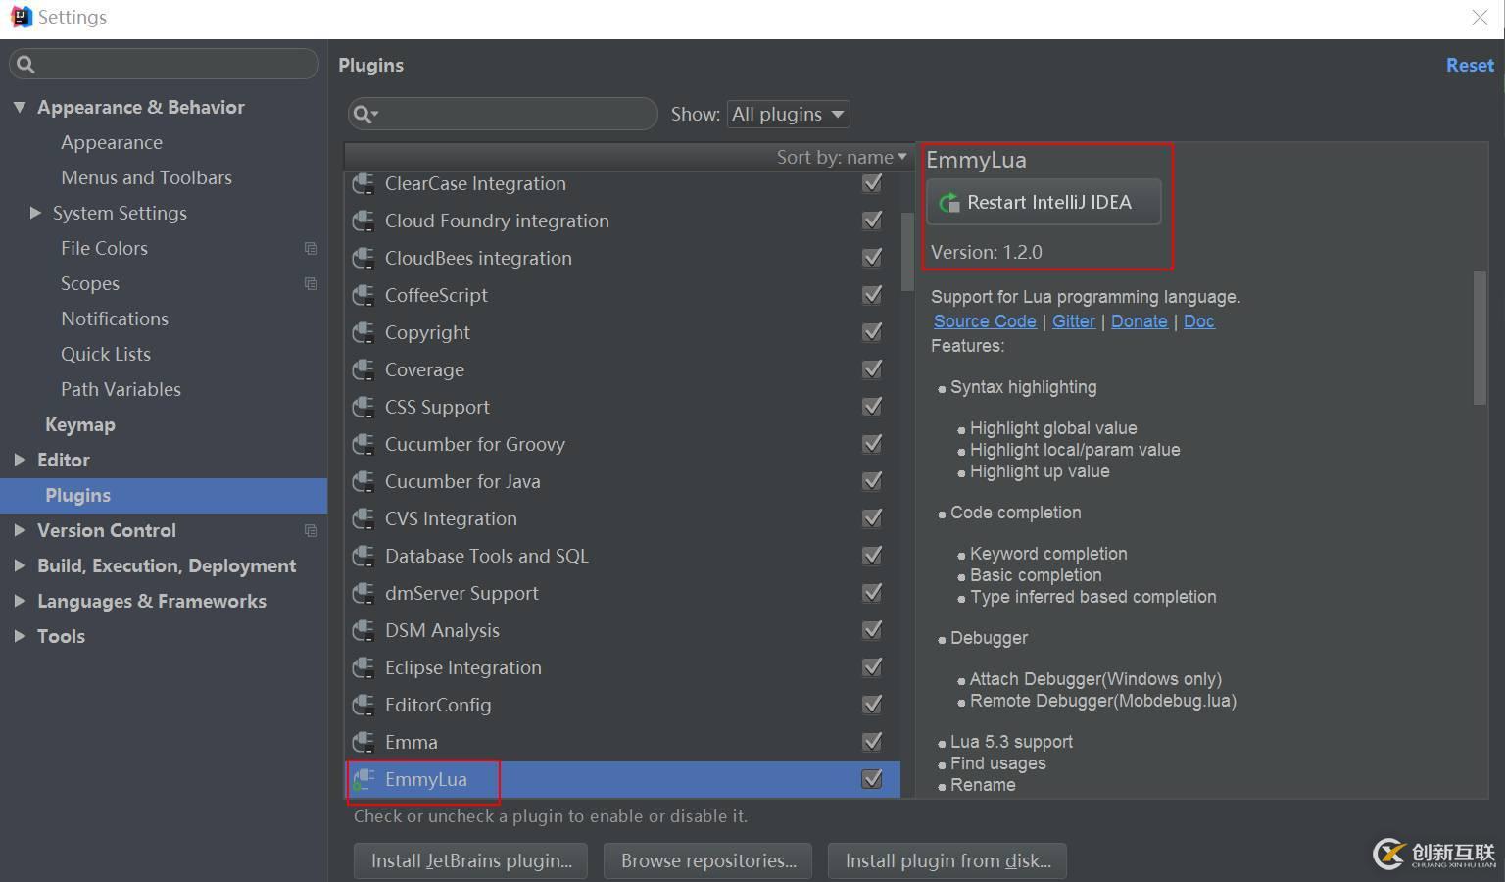Expand the Editor settings section
This screenshot has height=882, width=1505.
pos(20,460)
